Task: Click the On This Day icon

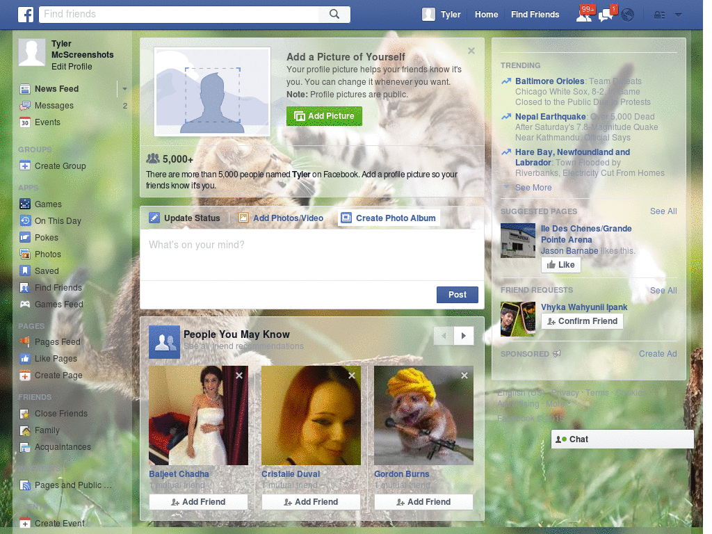Action: [x=25, y=220]
